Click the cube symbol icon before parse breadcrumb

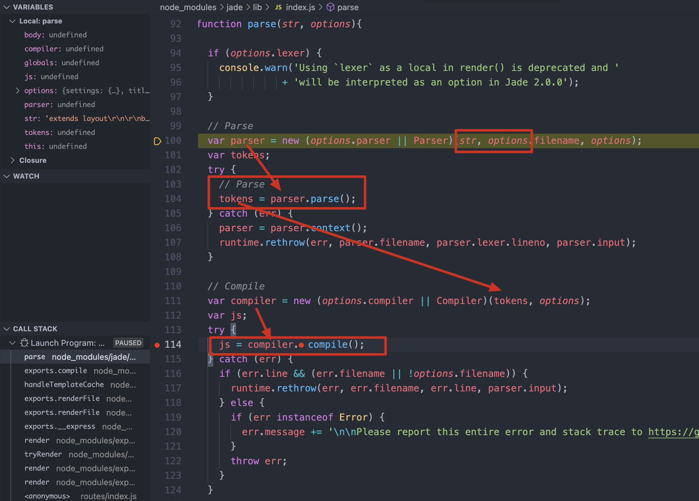coord(330,7)
